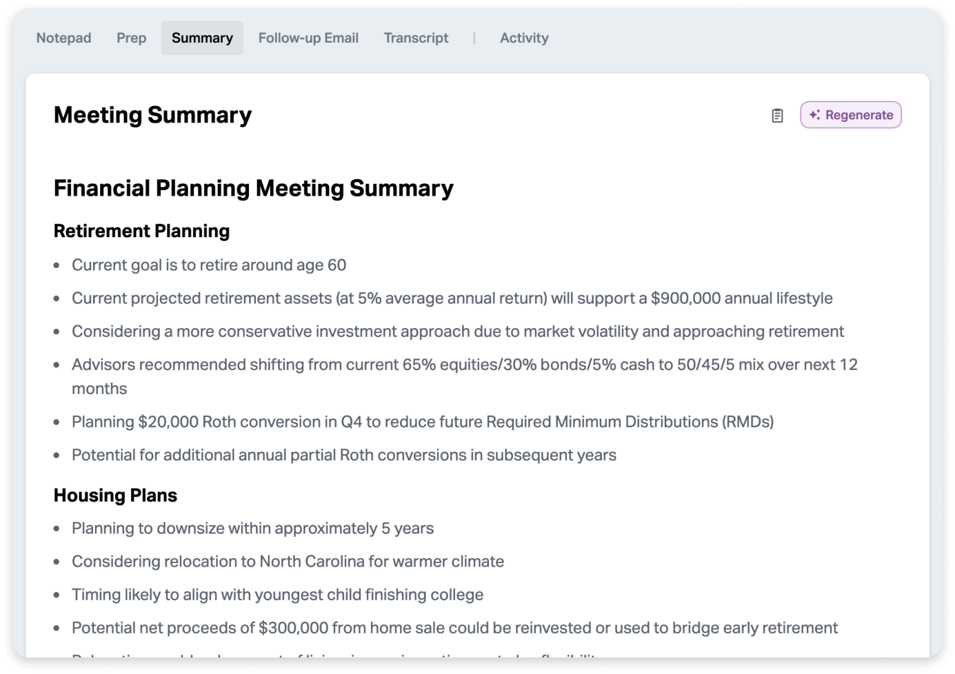Image resolution: width=955 pixels, height=674 pixels.
Task: Switch to the Prep tab
Action: [x=131, y=38]
